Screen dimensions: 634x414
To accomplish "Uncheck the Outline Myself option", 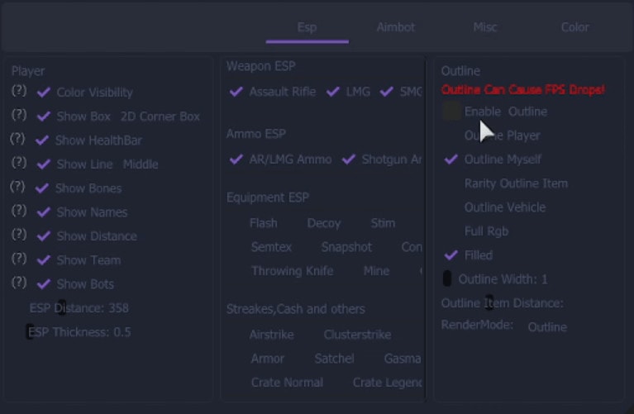I will click(x=451, y=159).
